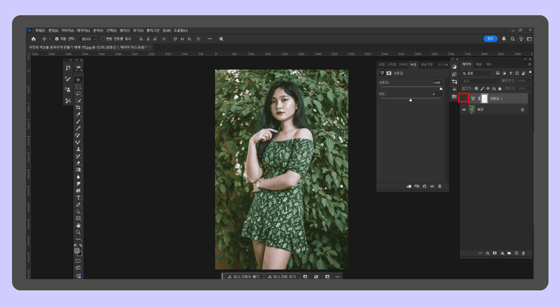Toggle layer visibility eye in Properties panel
This screenshot has height=307, width=560.
pyautogui.click(x=432, y=186)
